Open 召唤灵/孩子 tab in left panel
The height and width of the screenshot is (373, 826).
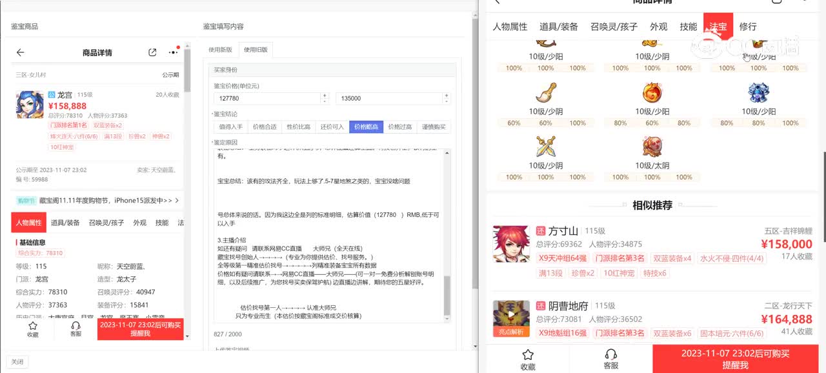(x=106, y=223)
